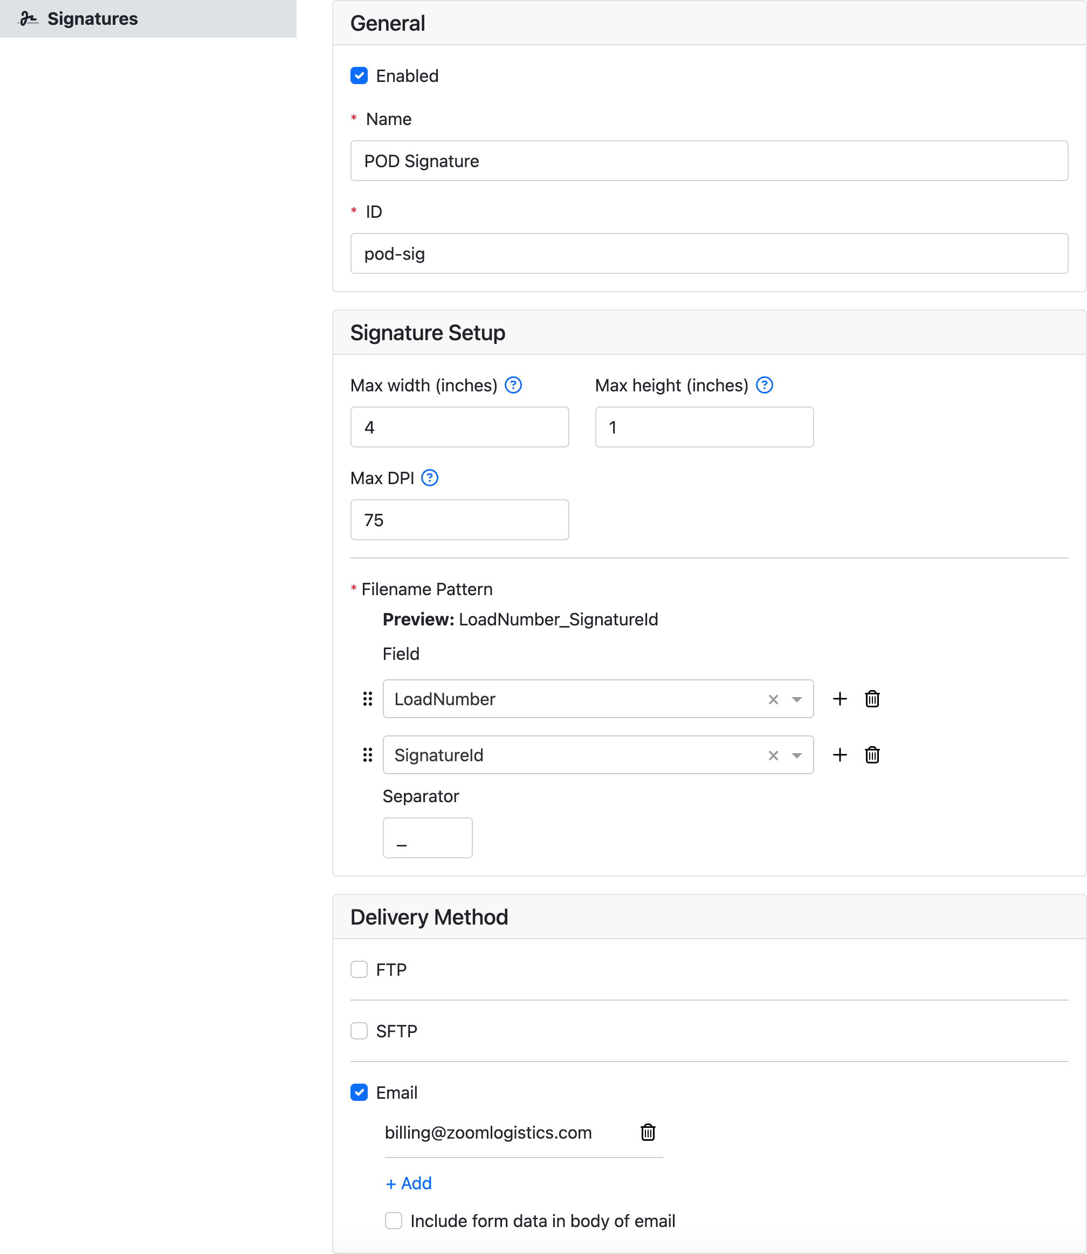Clear the LoadNumber field selection

[773, 699]
